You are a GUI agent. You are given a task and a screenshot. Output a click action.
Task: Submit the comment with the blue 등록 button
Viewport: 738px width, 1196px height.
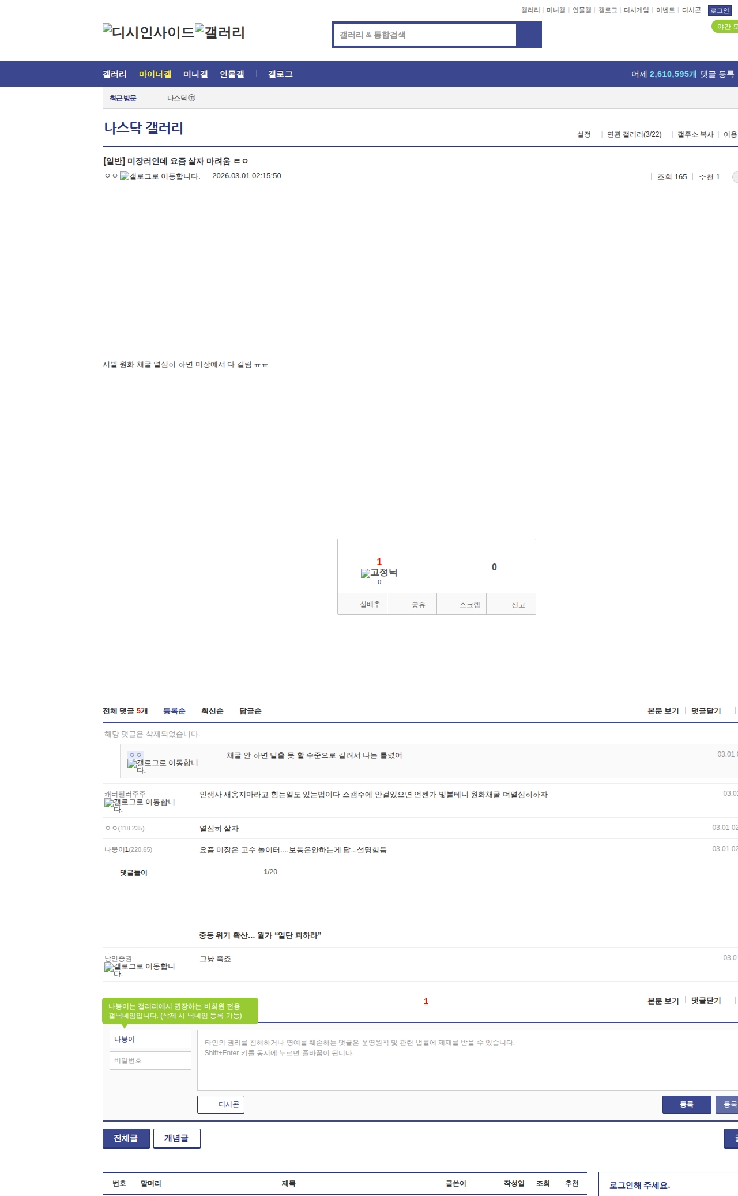687,1104
